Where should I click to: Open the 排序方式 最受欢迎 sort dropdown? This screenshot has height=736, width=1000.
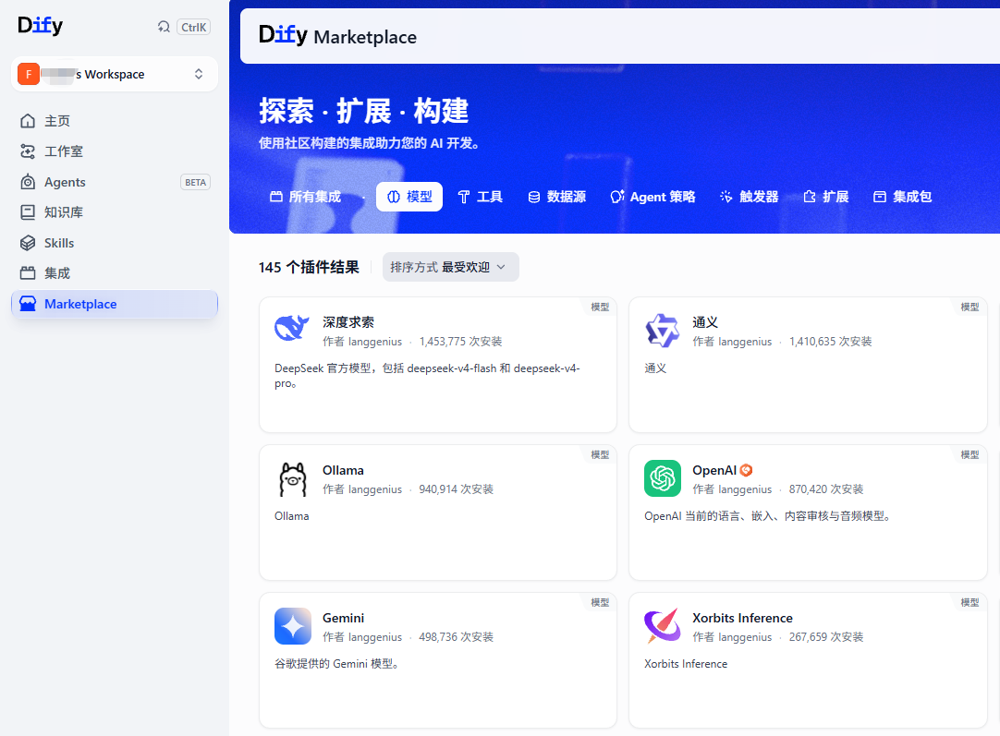[x=450, y=267]
